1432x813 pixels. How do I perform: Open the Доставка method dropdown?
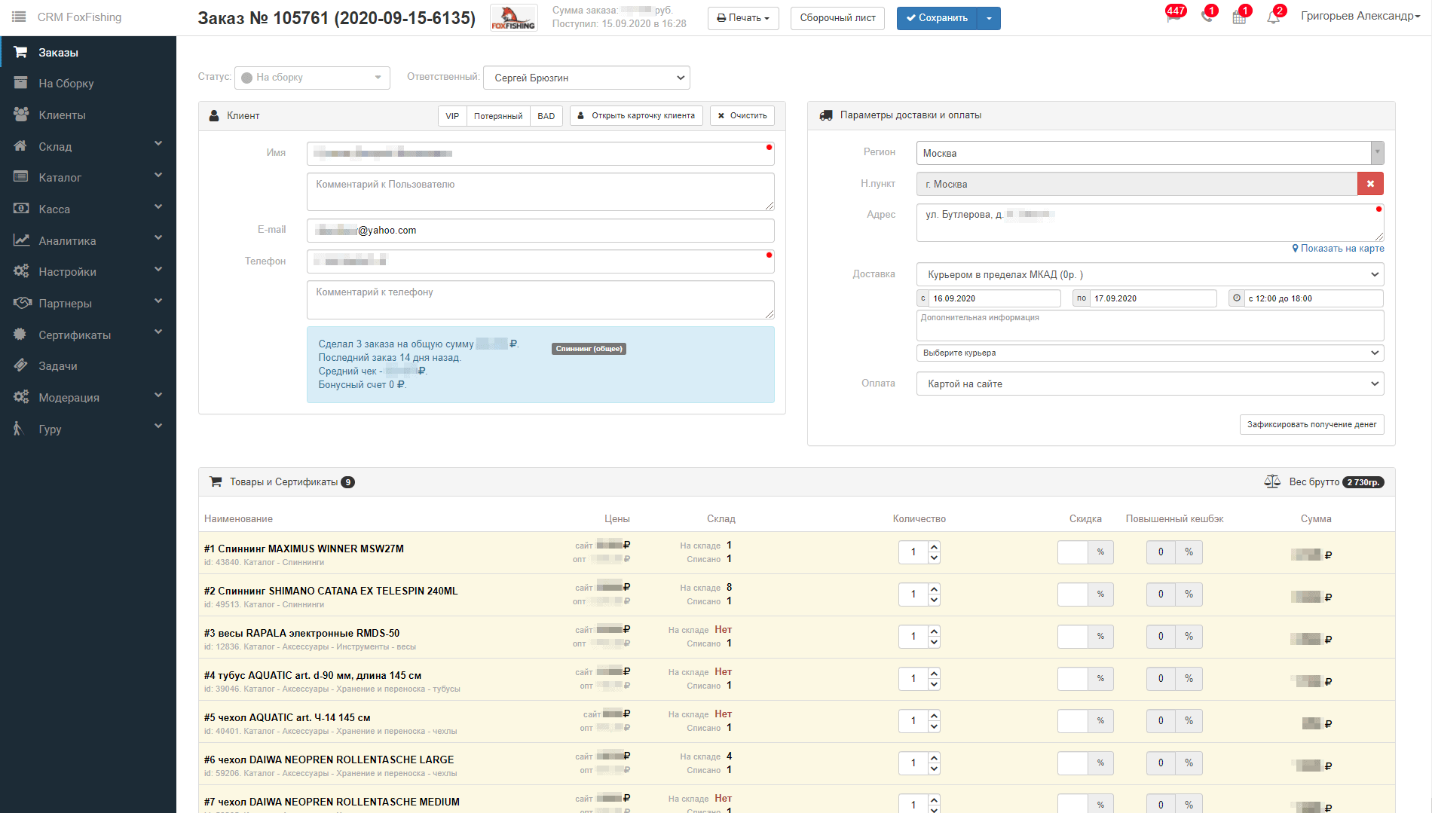[x=1150, y=274]
